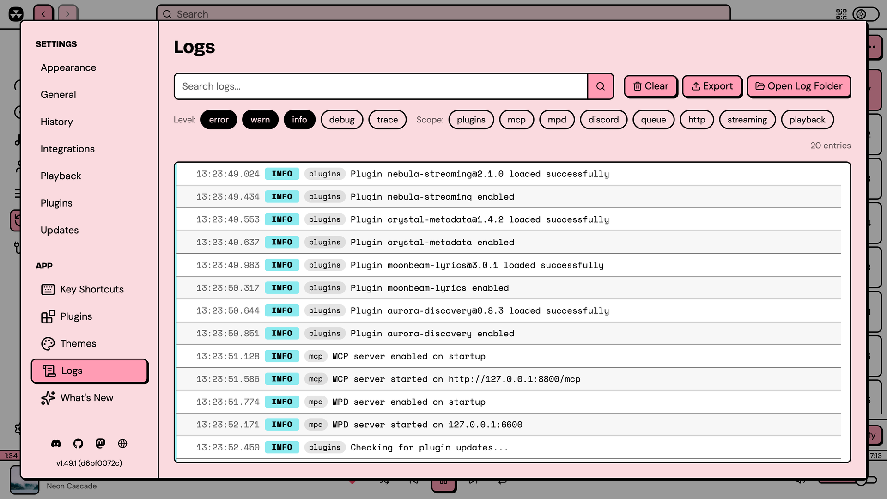Select the MCP server started log entry
This screenshot has width=887, height=499.
508,379
